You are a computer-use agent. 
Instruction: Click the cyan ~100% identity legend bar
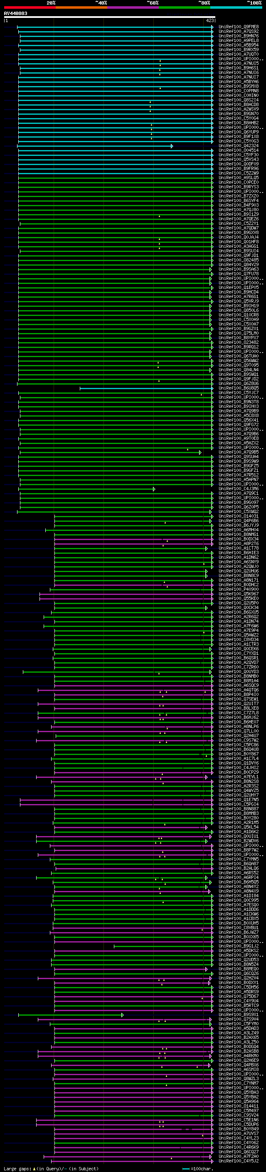[x=236, y=7]
